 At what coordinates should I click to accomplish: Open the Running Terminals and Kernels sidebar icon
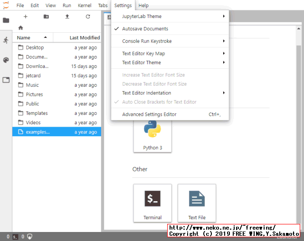click(6, 40)
